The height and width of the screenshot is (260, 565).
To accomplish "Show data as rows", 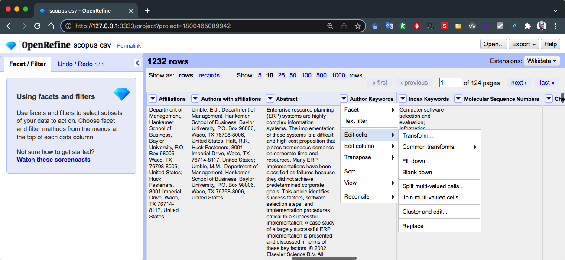I will coord(186,75).
